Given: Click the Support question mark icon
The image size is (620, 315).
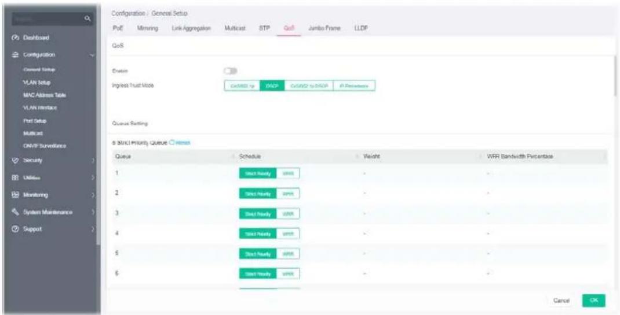Looking at the screenshot, I should click(x=17, y=229).
